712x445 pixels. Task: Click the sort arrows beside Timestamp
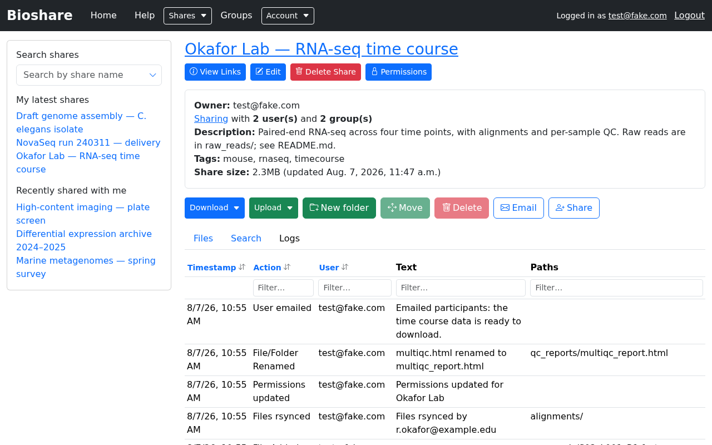pos(242,267)
